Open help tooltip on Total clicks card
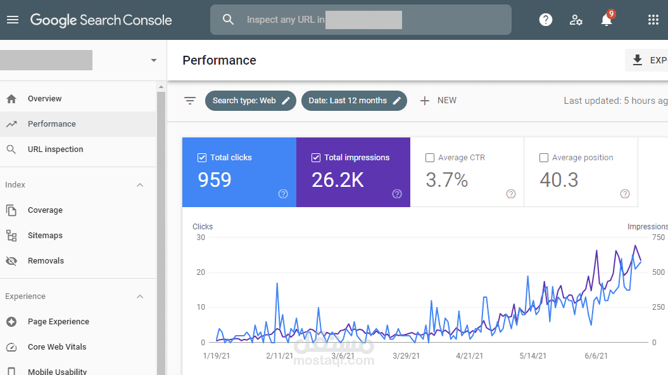Image resolution: width=668 pixels, height=375 pixels. [283, 194]
